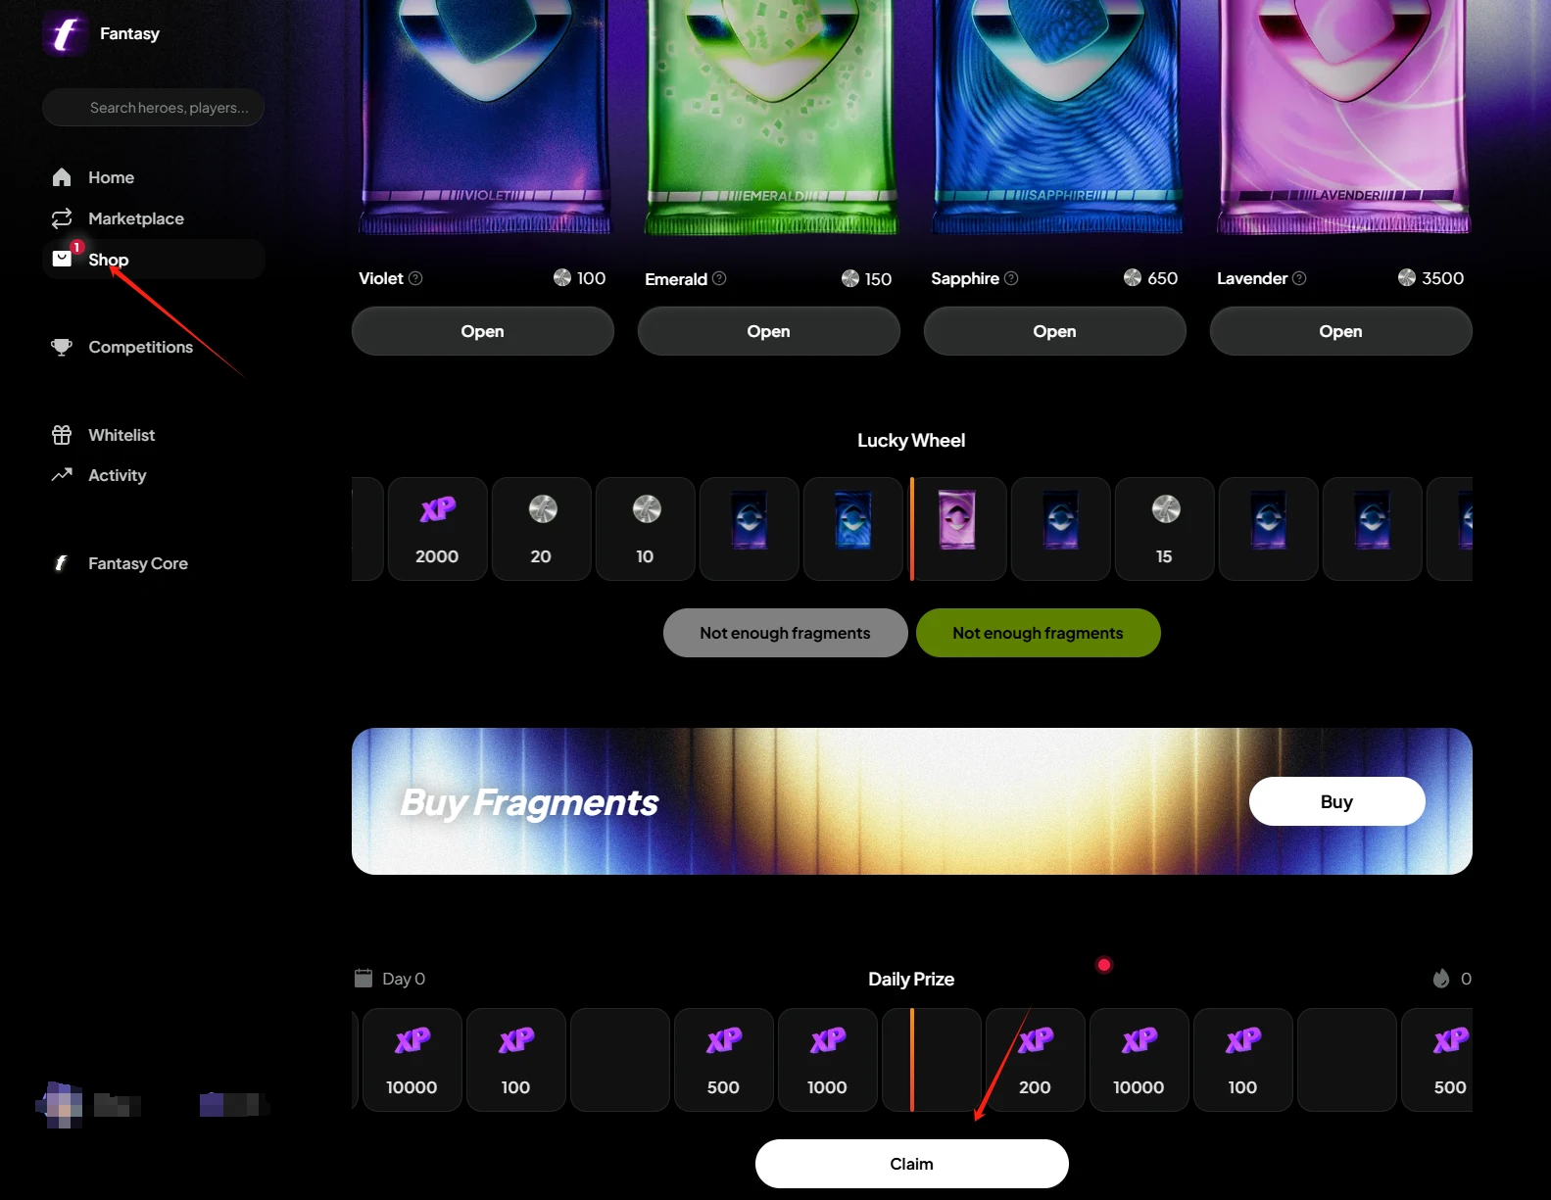The image size is (1551, 1200).
Task: Open the Activity page
Action: (117, 475)
